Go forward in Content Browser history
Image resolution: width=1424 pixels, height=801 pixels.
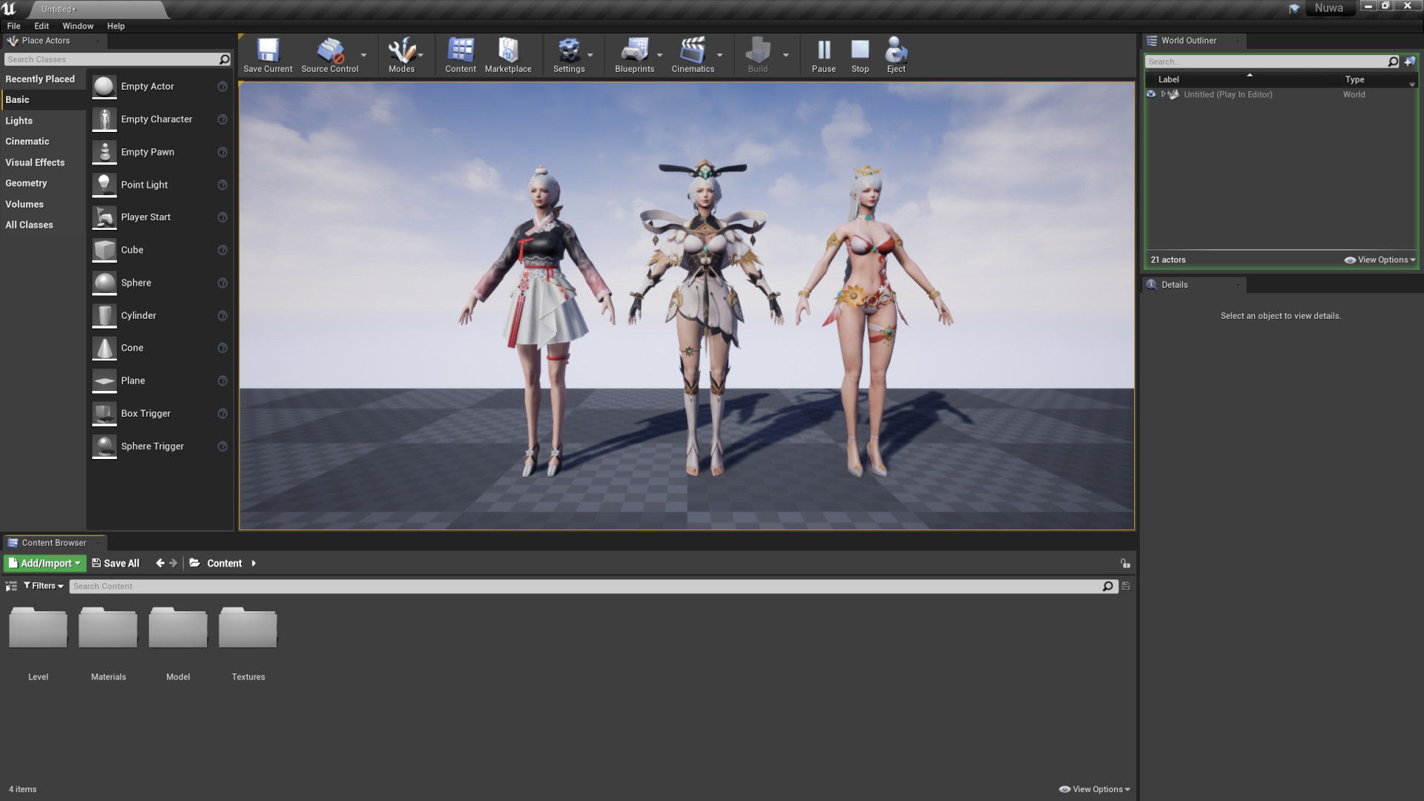(174, 564)
